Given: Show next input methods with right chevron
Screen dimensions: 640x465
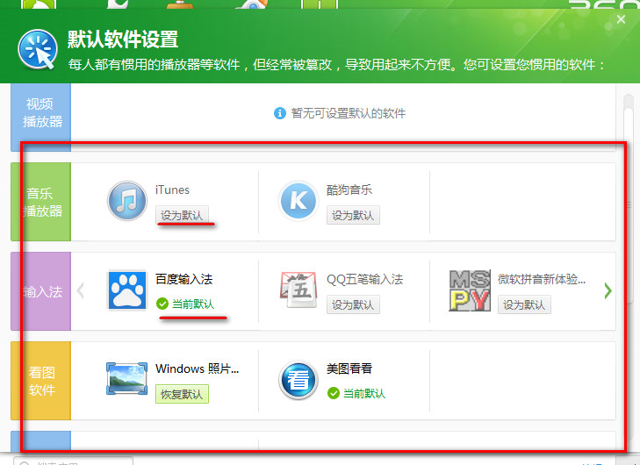Looking at the screenshot, I should coord(608,290).
